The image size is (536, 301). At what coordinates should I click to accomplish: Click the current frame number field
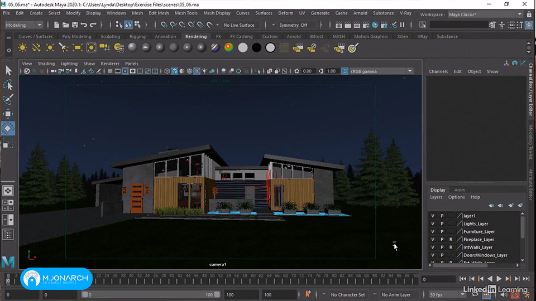(x=438, y=279)
